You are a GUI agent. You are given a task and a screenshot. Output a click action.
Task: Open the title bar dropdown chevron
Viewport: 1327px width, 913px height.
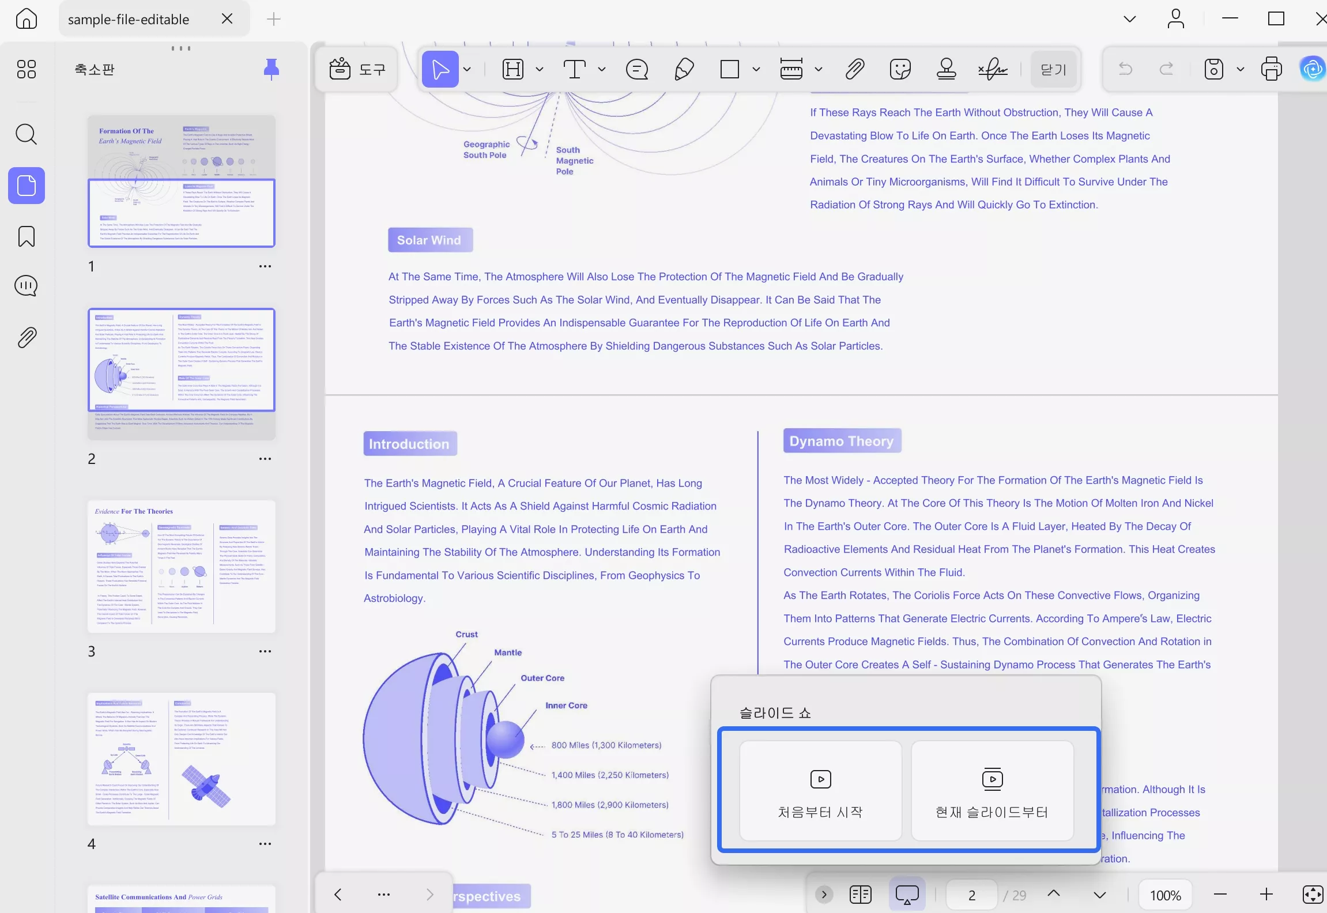1130,19
